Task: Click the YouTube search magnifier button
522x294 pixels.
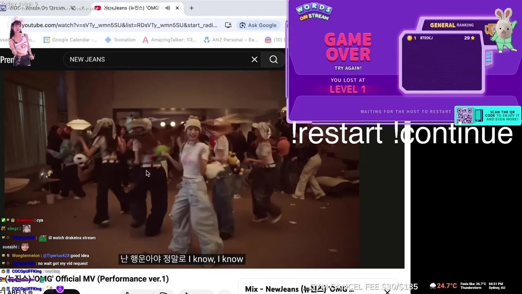Action: point(274,59)
